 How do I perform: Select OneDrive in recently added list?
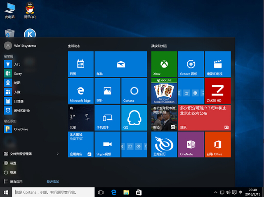(x=21, y=129)
